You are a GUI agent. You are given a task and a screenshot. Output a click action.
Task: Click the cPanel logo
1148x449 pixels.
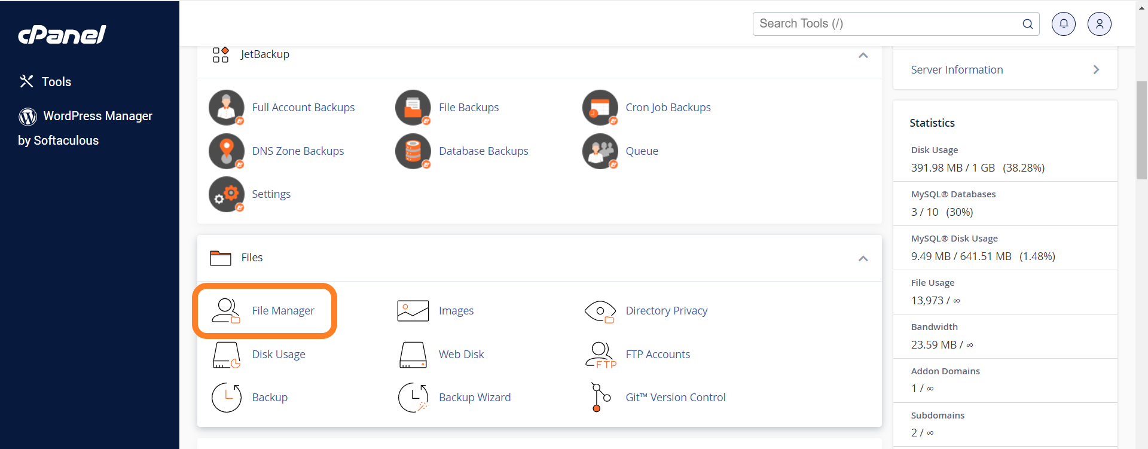62,35
